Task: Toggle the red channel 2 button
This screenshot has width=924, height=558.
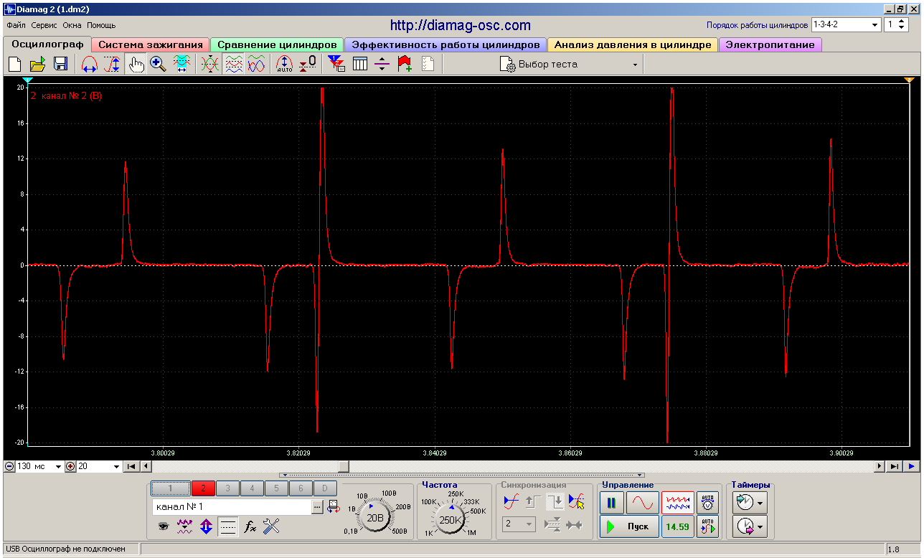Action: tap(203, 488)
